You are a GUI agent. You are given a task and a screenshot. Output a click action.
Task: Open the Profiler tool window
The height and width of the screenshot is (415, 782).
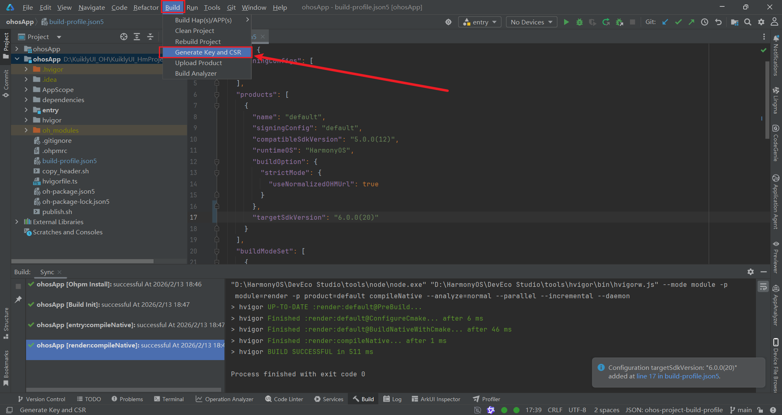coord(486,399)
